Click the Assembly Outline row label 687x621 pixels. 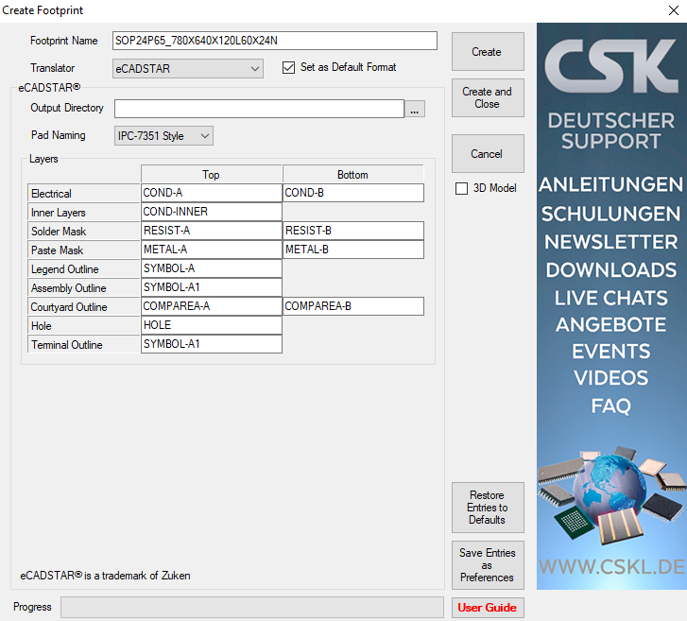point(83,287)
